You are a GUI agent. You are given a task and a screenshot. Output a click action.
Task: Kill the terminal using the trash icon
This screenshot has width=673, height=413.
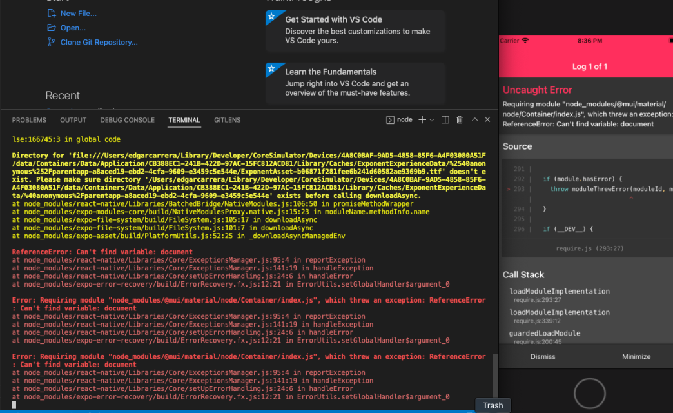[458, 119]
